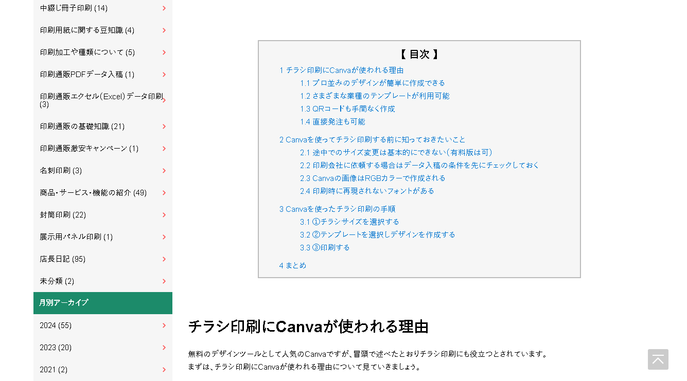Click the 月別アーカイブ green header
This screenshot has height=381, width=687.
click(103, 303)
